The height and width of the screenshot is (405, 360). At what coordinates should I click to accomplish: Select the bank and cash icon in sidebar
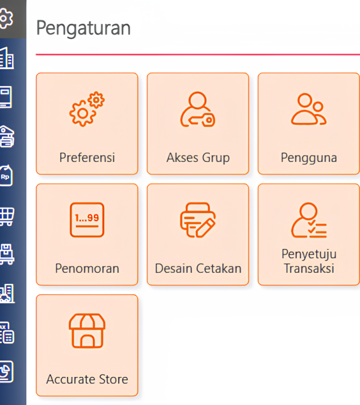pyautogui.click(x=7, y=137)
